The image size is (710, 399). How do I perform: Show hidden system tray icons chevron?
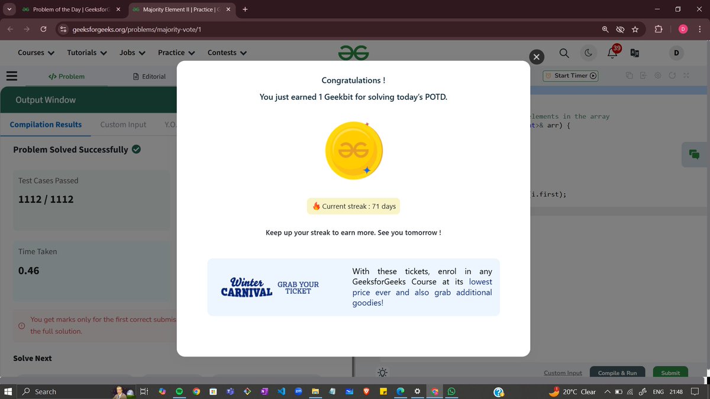(607, 391)
